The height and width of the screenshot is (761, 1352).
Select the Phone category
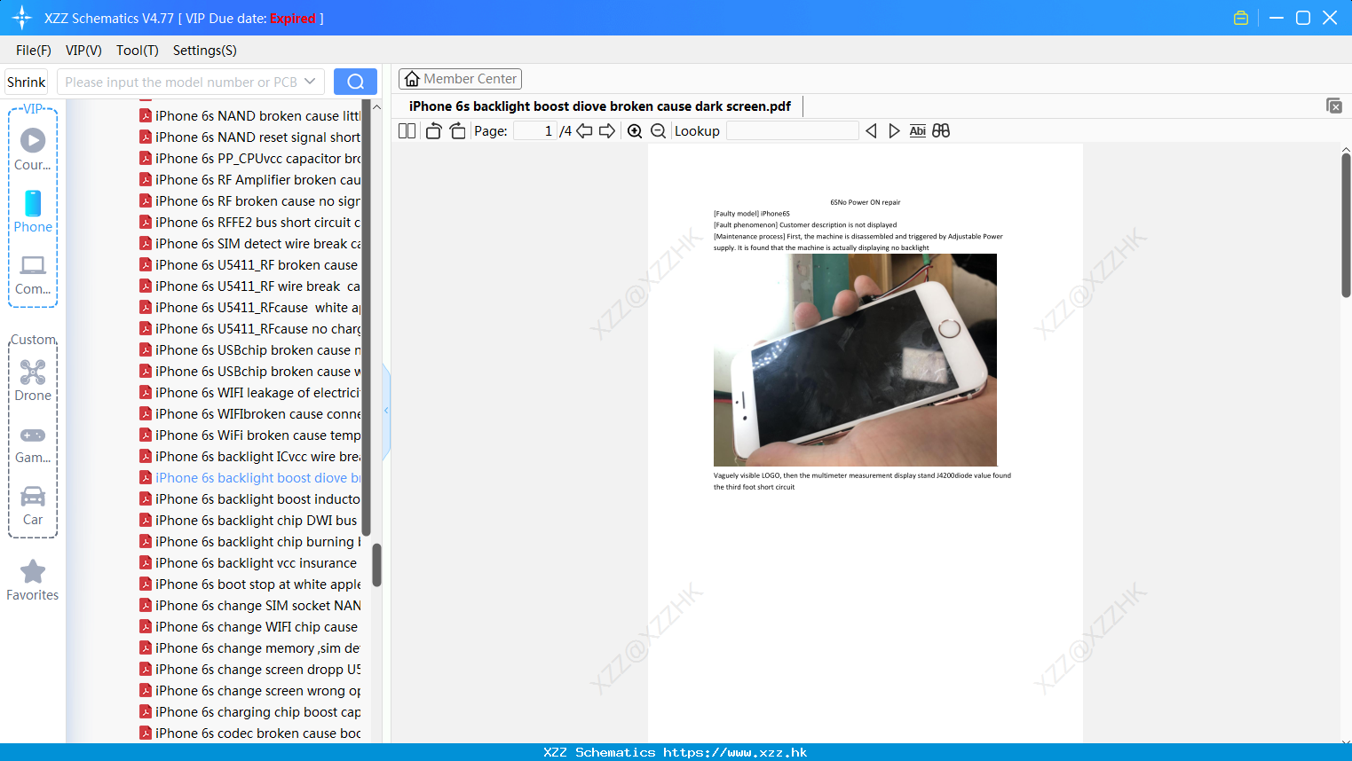click(x=33, y=211)
